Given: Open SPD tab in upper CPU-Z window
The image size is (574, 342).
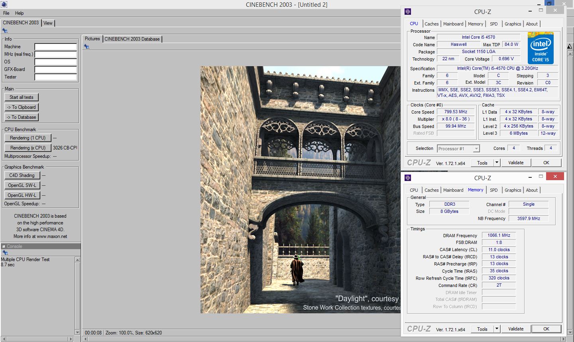Looking at the screenshot, I should pyautogui.click(x=493, y=24).
